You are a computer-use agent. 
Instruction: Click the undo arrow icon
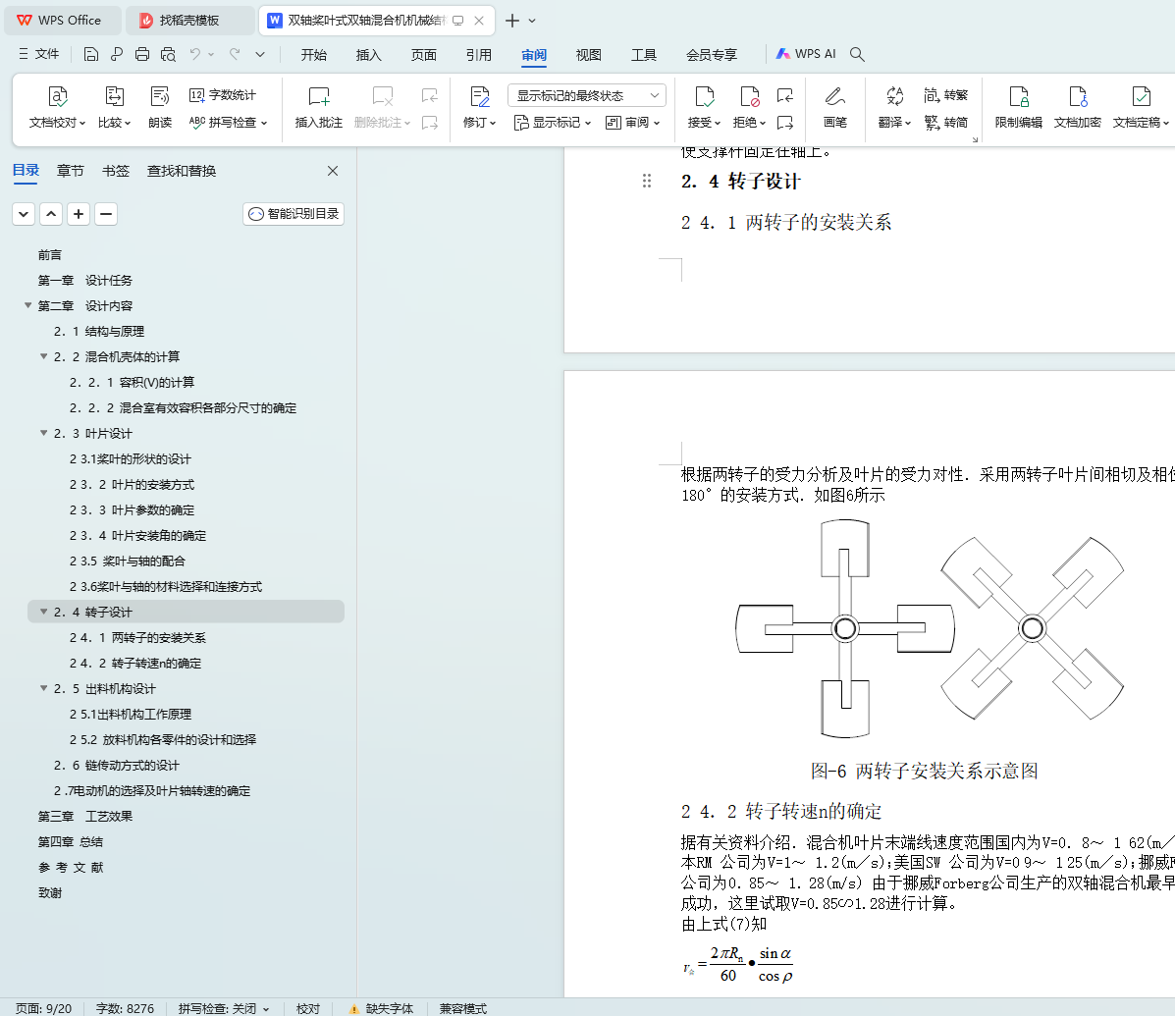(x=194, y=54)
